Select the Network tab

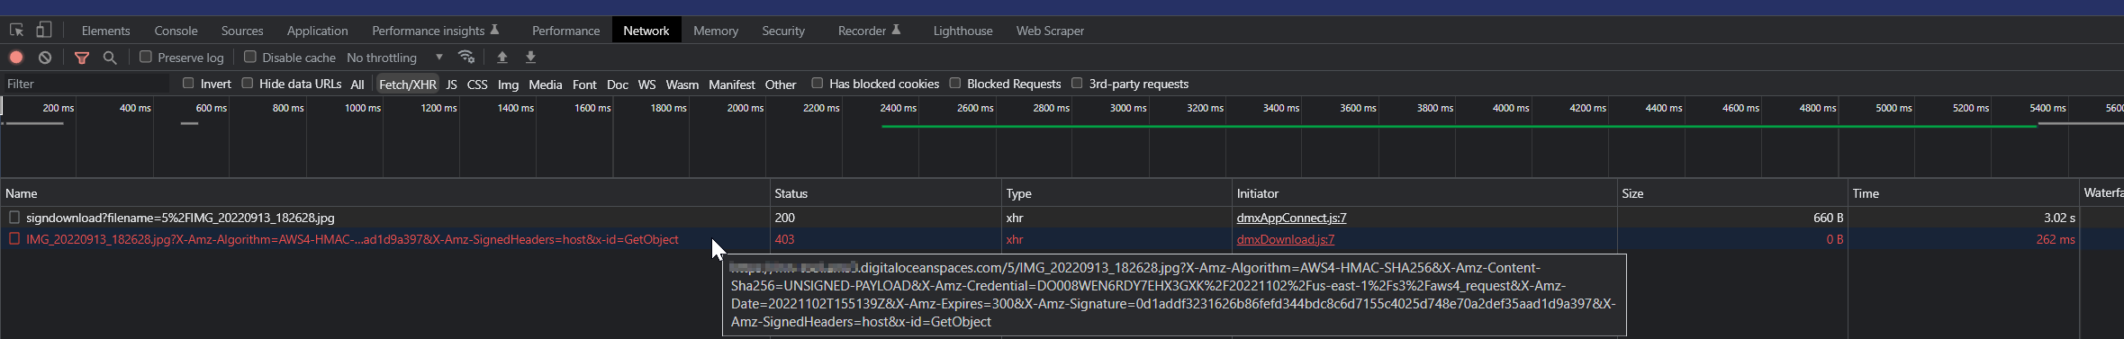(x=646, y=31)
